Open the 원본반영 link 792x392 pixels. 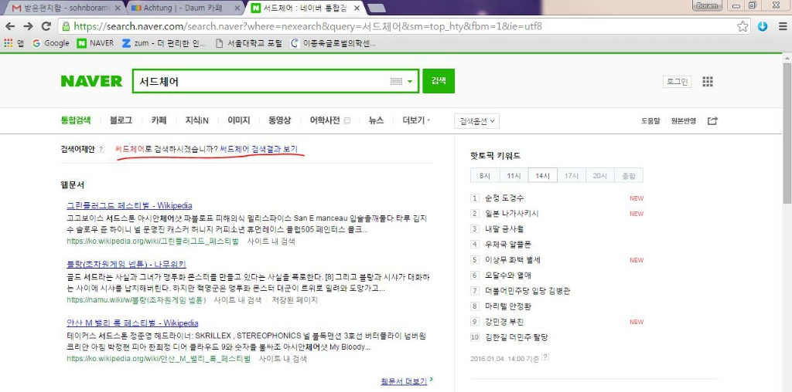coord(684,121)
